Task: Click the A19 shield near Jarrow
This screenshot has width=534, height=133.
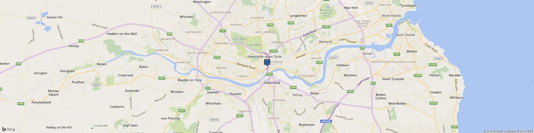Action: point(362,48)
